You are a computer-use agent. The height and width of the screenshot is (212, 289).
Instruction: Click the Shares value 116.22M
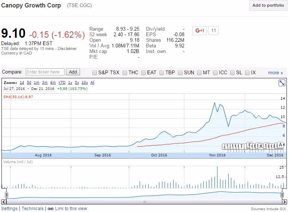(175, 40)
